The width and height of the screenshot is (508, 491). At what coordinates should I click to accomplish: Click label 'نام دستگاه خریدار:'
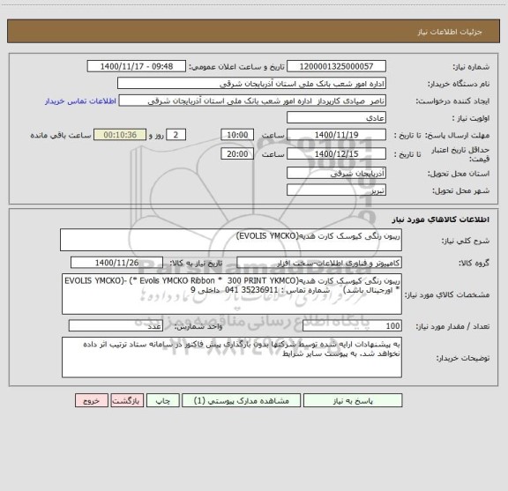[459, 84]
